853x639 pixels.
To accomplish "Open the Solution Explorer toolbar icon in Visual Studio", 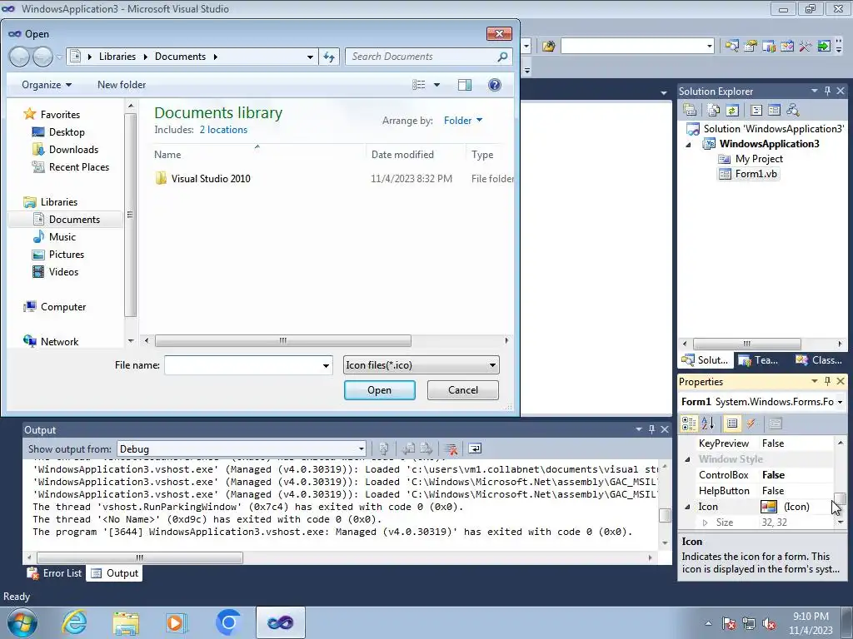I will click(731, 46).
